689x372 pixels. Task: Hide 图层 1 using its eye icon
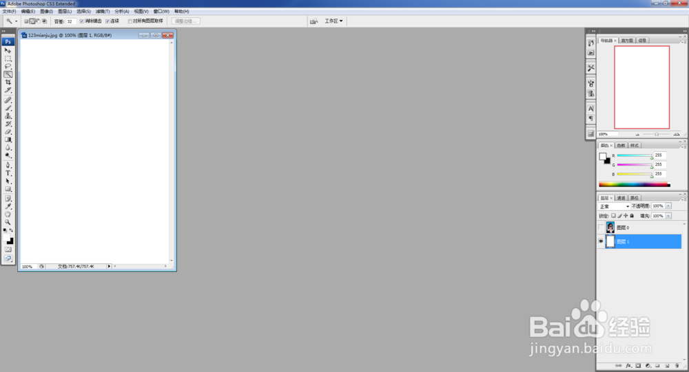tap(601, 241)
